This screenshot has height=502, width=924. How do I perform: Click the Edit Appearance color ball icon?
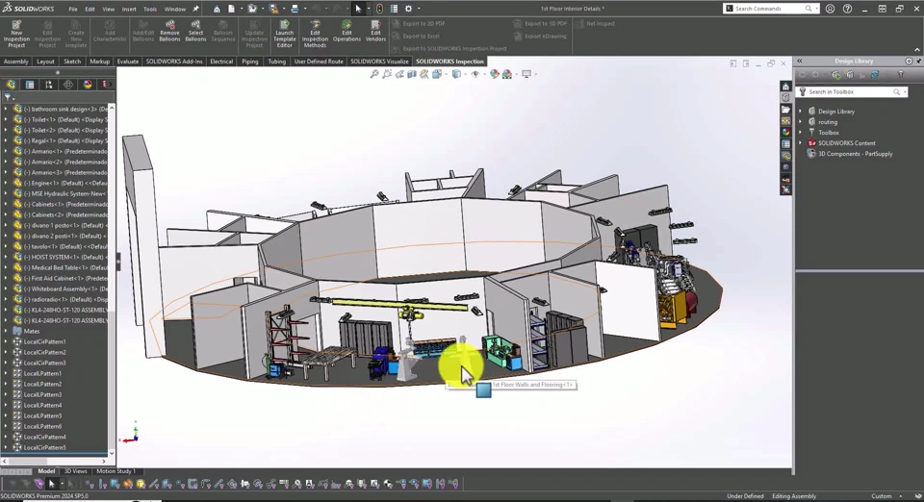pyautogui.click(x=494, y=74)
